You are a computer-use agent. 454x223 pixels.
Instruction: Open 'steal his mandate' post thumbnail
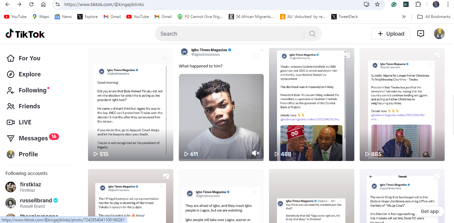(x=311, y=196)
